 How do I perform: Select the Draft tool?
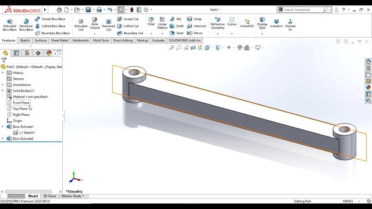pos(177,26)
